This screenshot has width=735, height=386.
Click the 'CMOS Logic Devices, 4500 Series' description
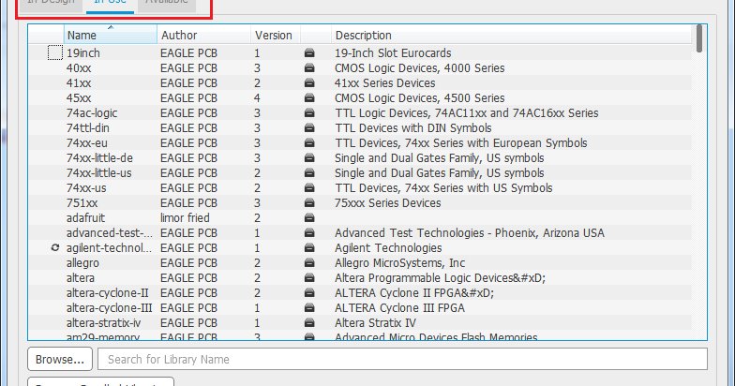420,97
